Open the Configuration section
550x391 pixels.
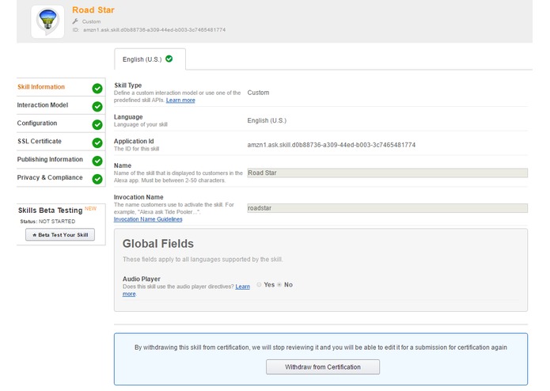pos(37,123)
